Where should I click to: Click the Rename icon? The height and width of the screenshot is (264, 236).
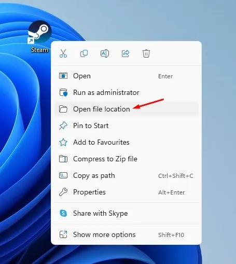tap(105, 53)
